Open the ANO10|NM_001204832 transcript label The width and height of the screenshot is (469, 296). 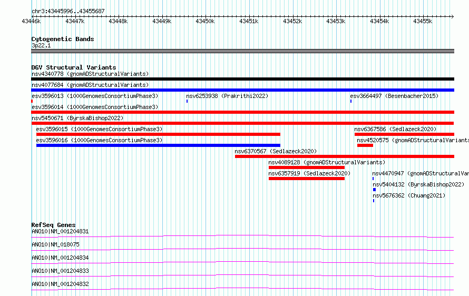pos(60,284)
